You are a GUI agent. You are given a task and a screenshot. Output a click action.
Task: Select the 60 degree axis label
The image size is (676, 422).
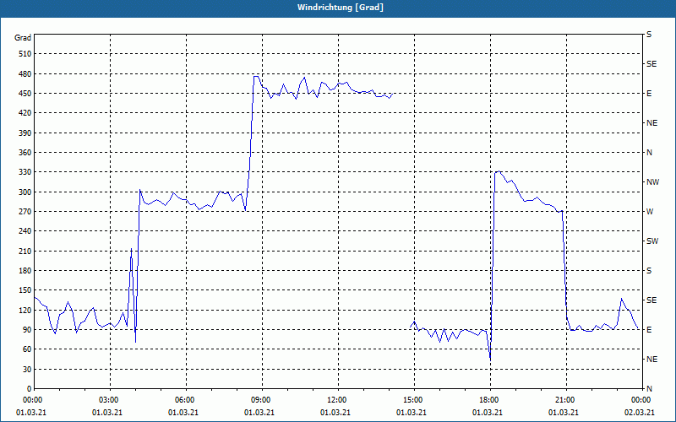pyautogui.click(x=27, y=349)
